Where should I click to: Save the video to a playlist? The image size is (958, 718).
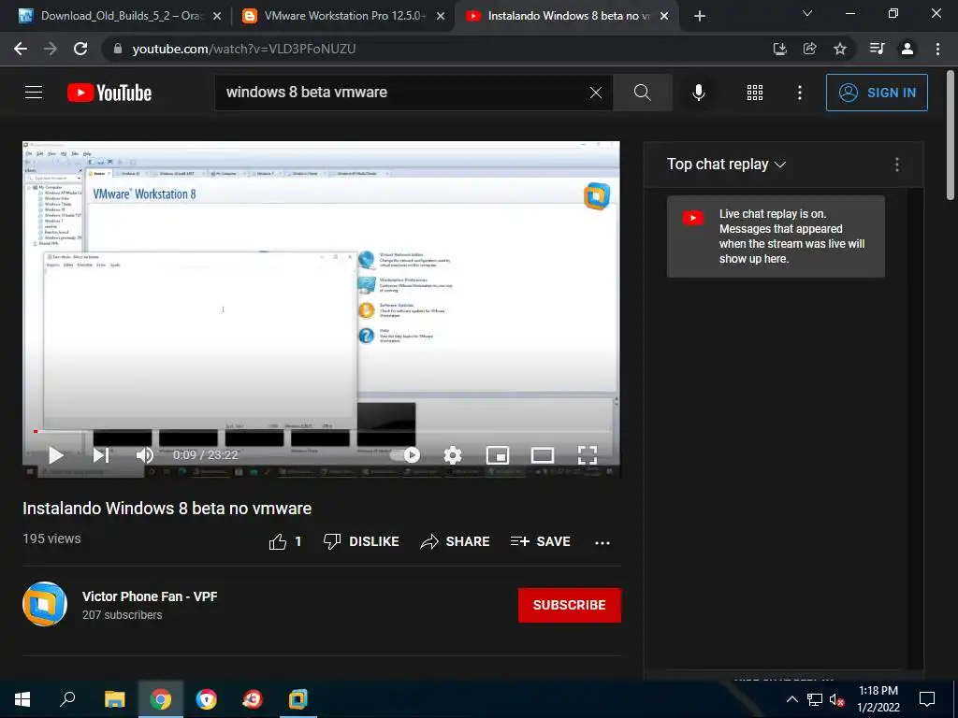[x=540, y=541]
